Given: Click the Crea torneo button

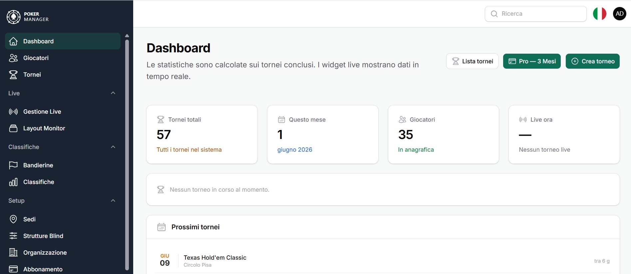Looking at the screenshot, I should 593,61.
